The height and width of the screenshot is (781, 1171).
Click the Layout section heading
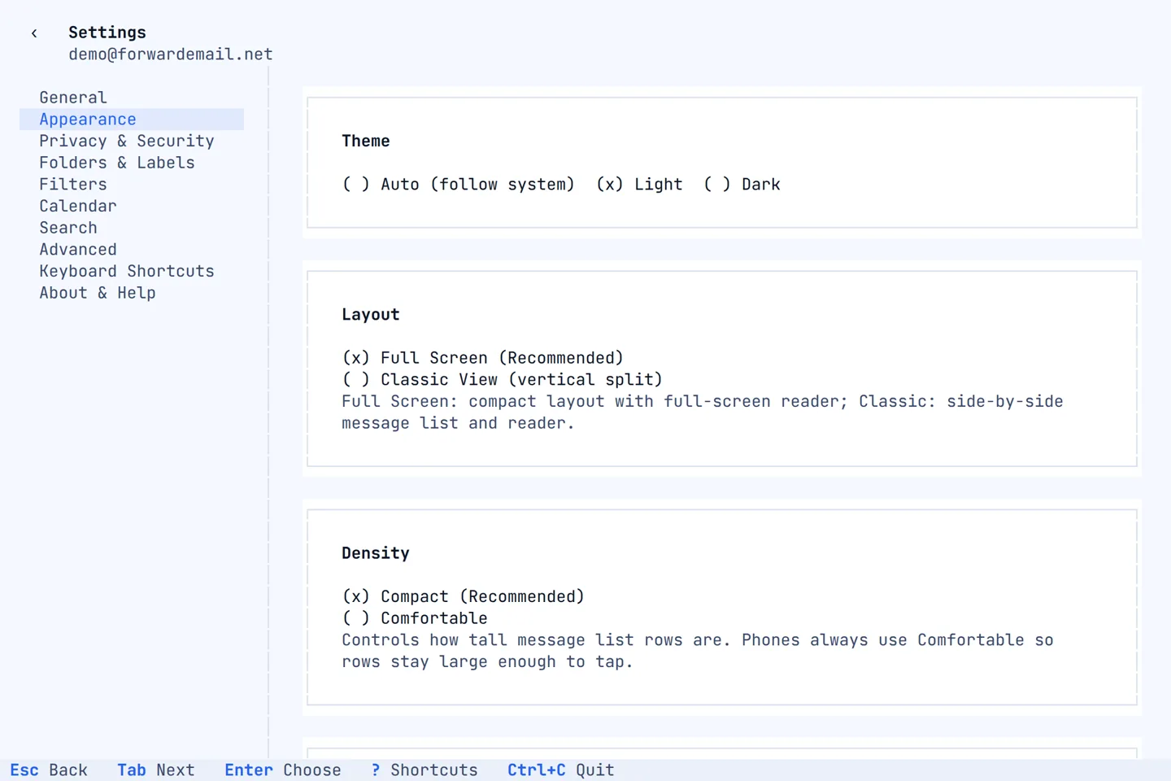371,315
